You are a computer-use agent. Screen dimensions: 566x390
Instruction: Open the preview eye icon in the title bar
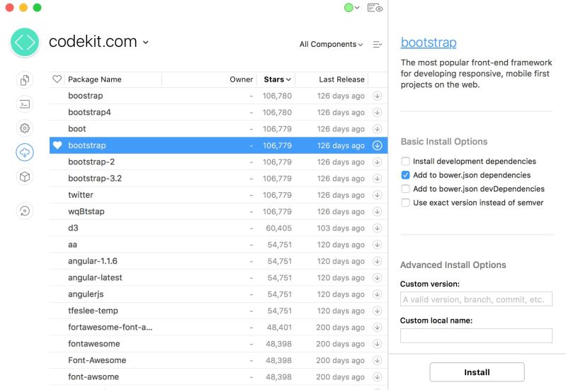[375, 8]
